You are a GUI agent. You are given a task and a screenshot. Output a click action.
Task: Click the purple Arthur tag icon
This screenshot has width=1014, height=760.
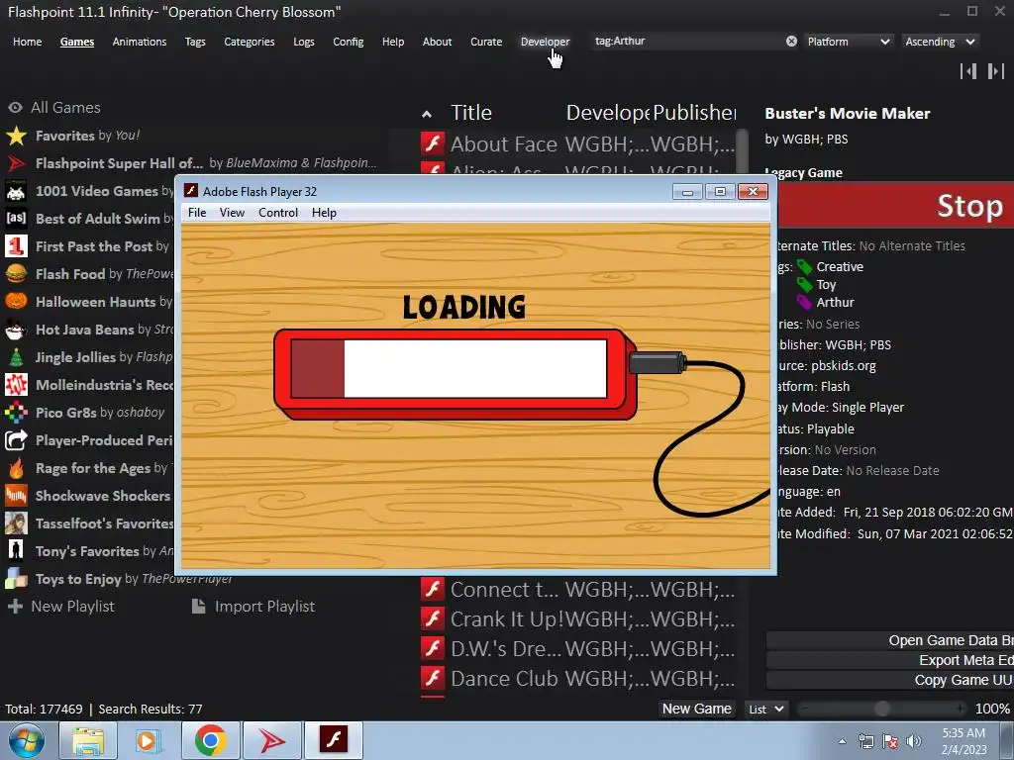coord(804,303)
